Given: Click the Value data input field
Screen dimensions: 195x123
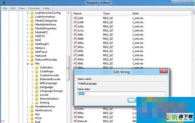Looking at the screenshot, I should click(x=122, y=94).
